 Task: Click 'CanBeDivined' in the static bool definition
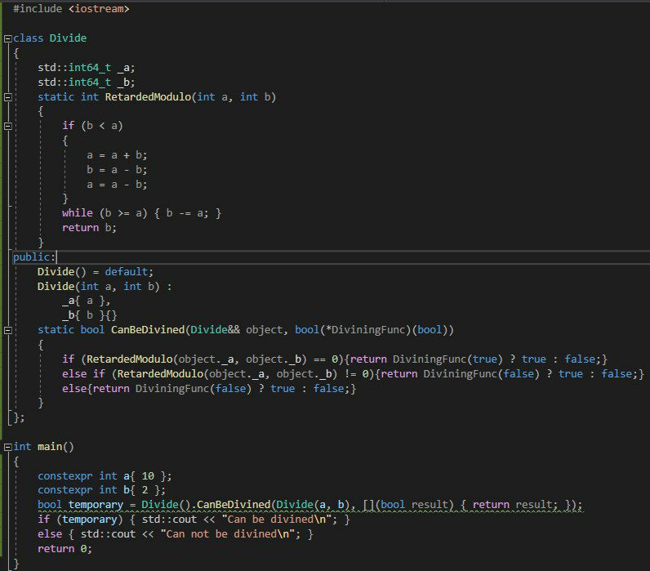[148, 330]
